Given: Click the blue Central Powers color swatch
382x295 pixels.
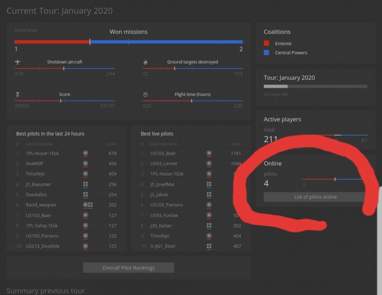Looking at the screenshot, I should tap(266, 53).
